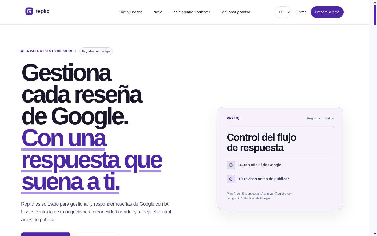Click the Plan Free footnote text
Screen dimensions: 377x236
click(x=259, y=196)
